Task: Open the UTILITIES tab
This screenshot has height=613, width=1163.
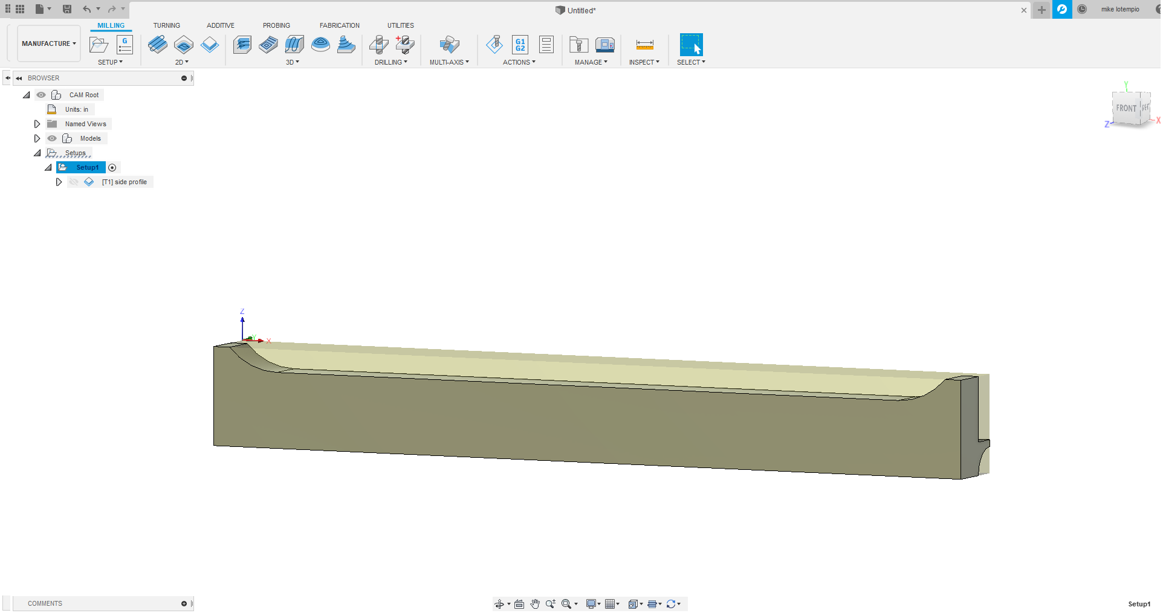Action: (x=400, y=25)
